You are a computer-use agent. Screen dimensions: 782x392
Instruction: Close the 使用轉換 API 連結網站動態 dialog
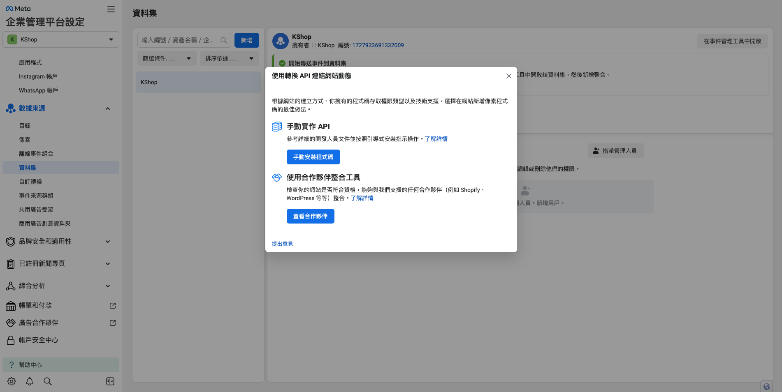point(509,76)
